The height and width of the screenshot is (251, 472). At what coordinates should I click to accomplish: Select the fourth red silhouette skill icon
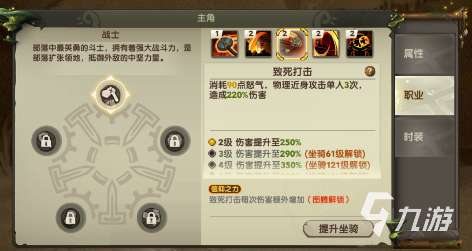coord(326,44)
